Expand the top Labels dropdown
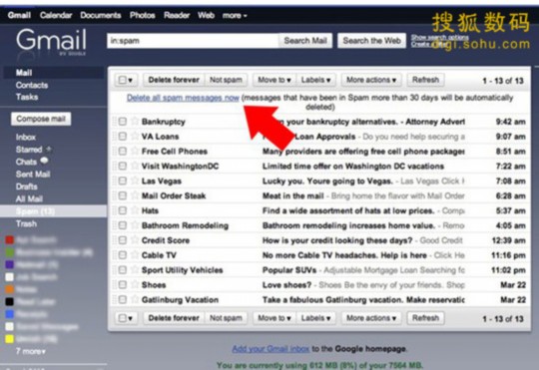 click(x=315, y=80)
